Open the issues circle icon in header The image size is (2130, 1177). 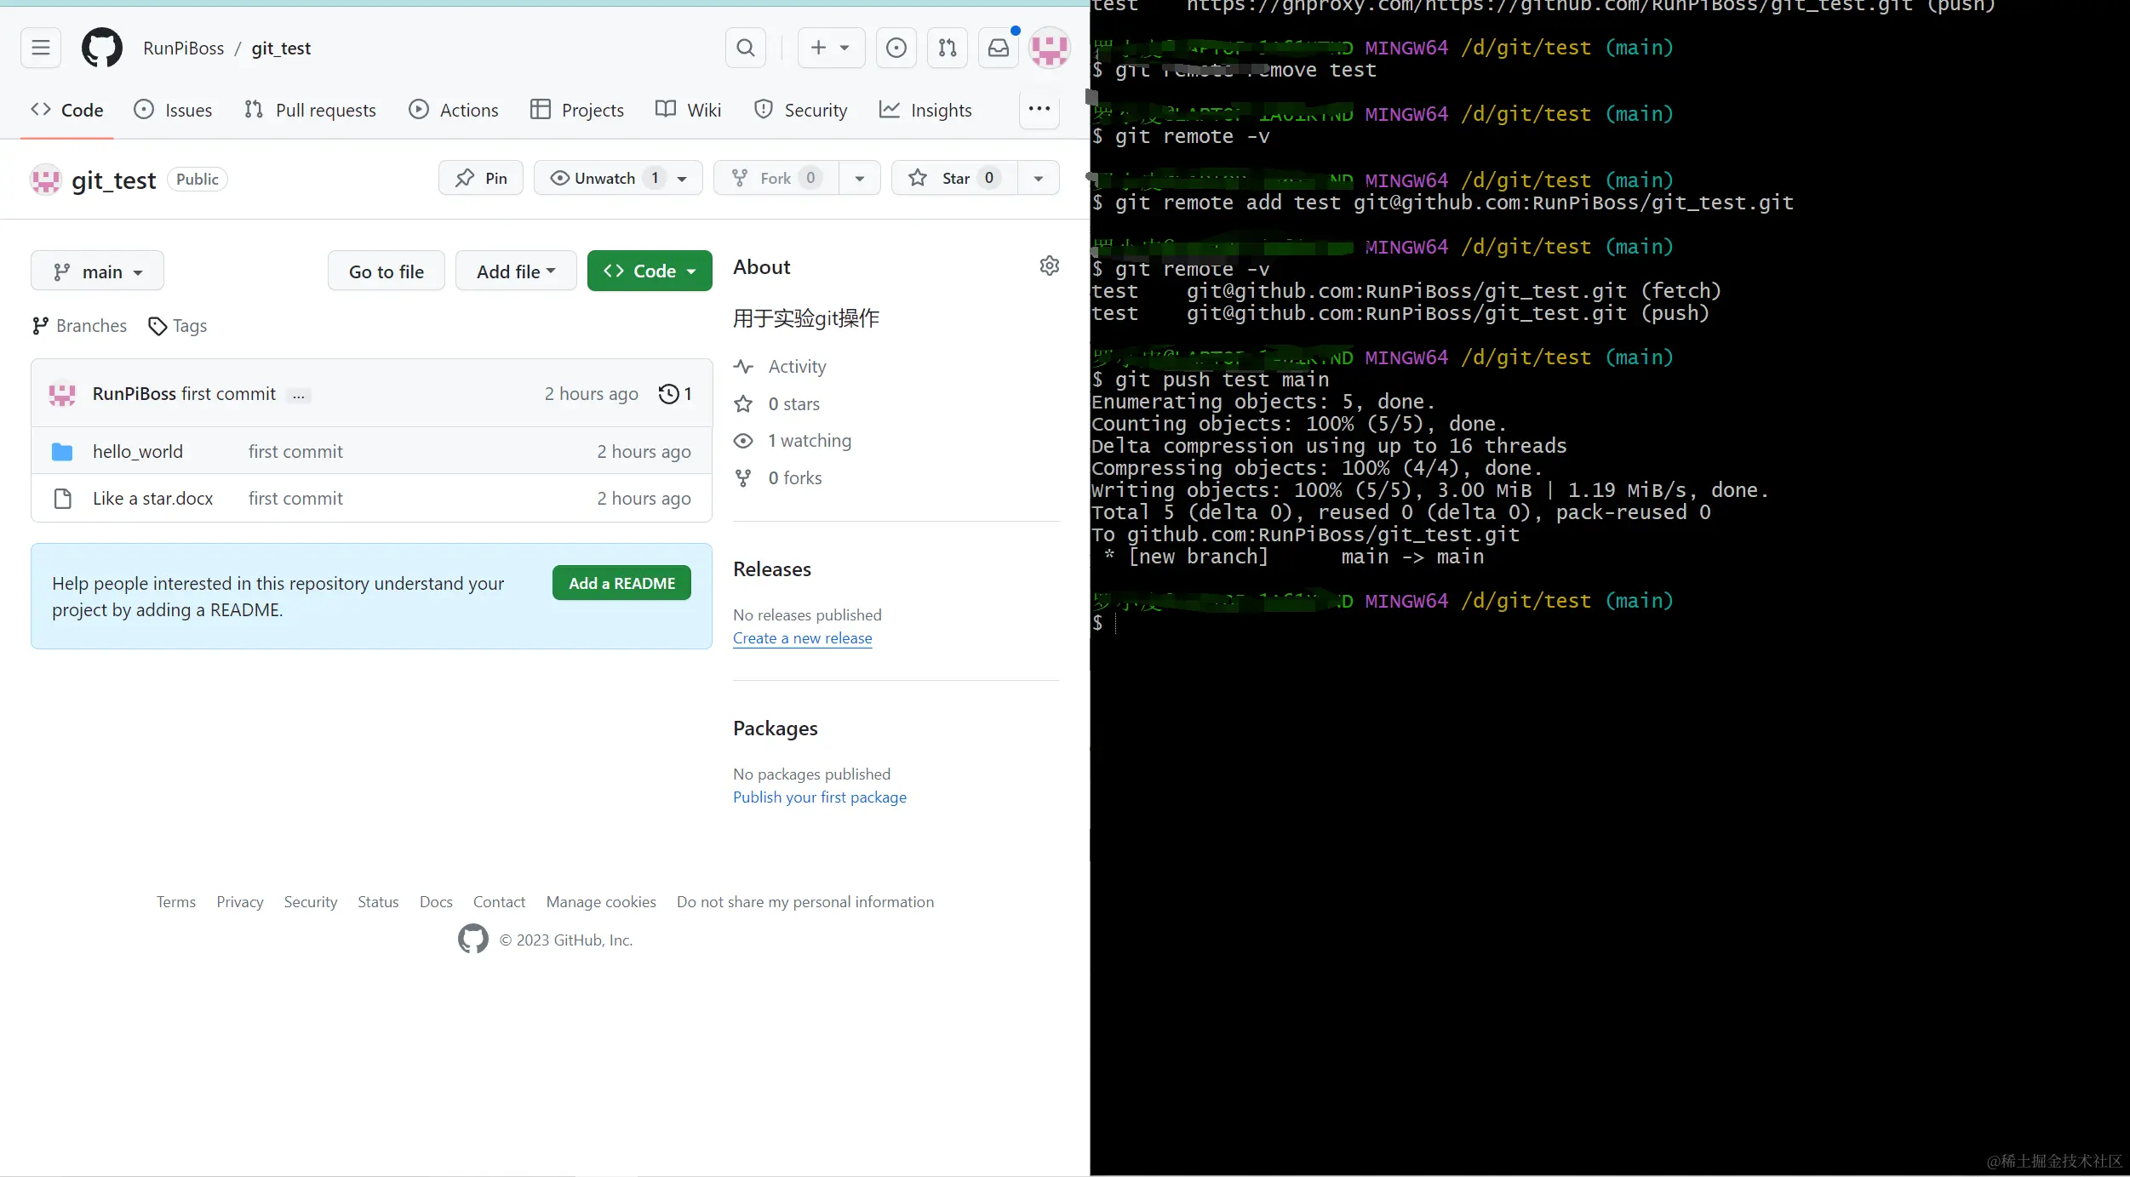pos(896,48)
